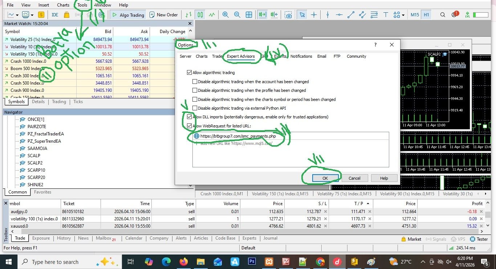Select the trendline drawing tool
This screenshot has width=496, height=269.
[x=351, y=15]
